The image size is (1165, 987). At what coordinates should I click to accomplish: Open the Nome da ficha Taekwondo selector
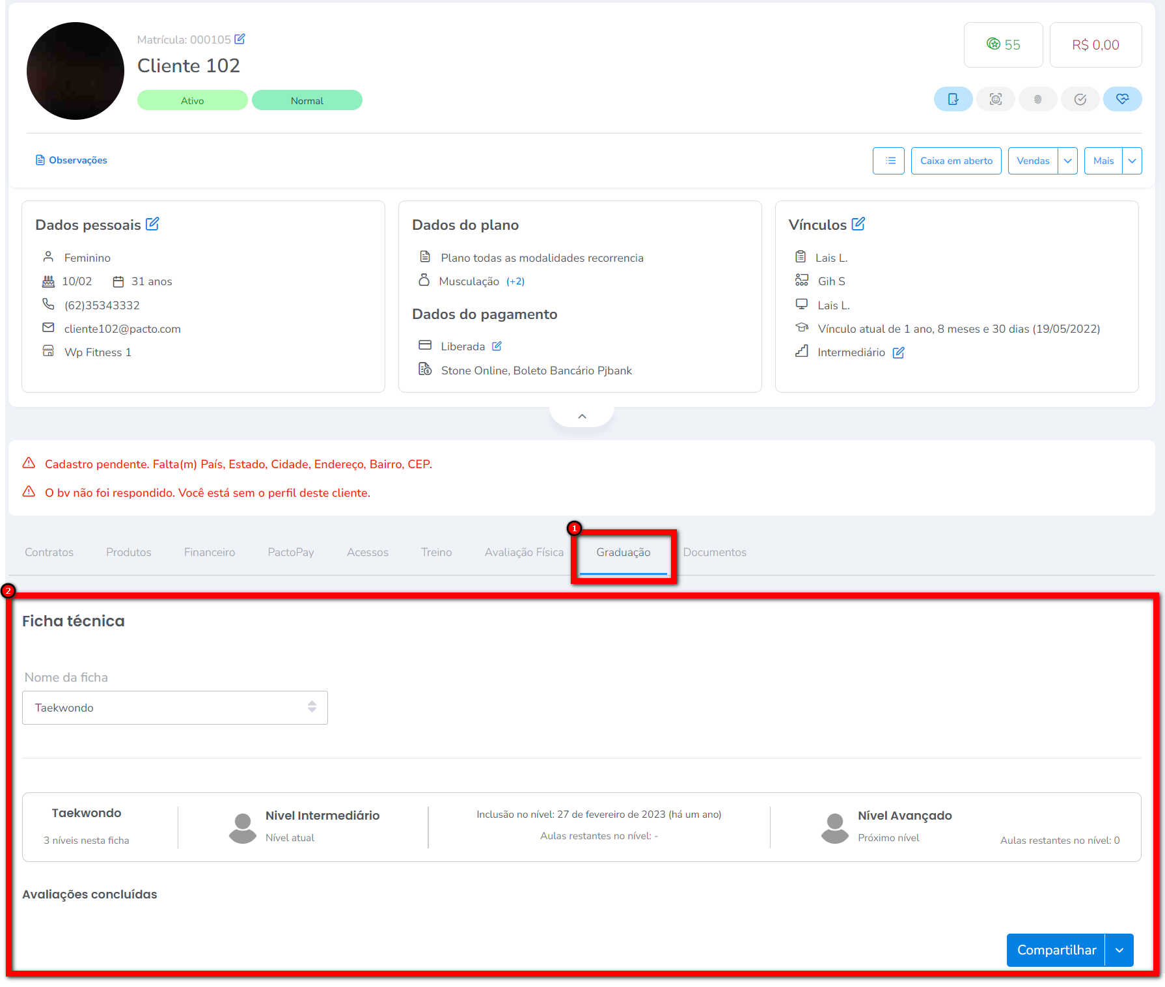tap(174, 708)
